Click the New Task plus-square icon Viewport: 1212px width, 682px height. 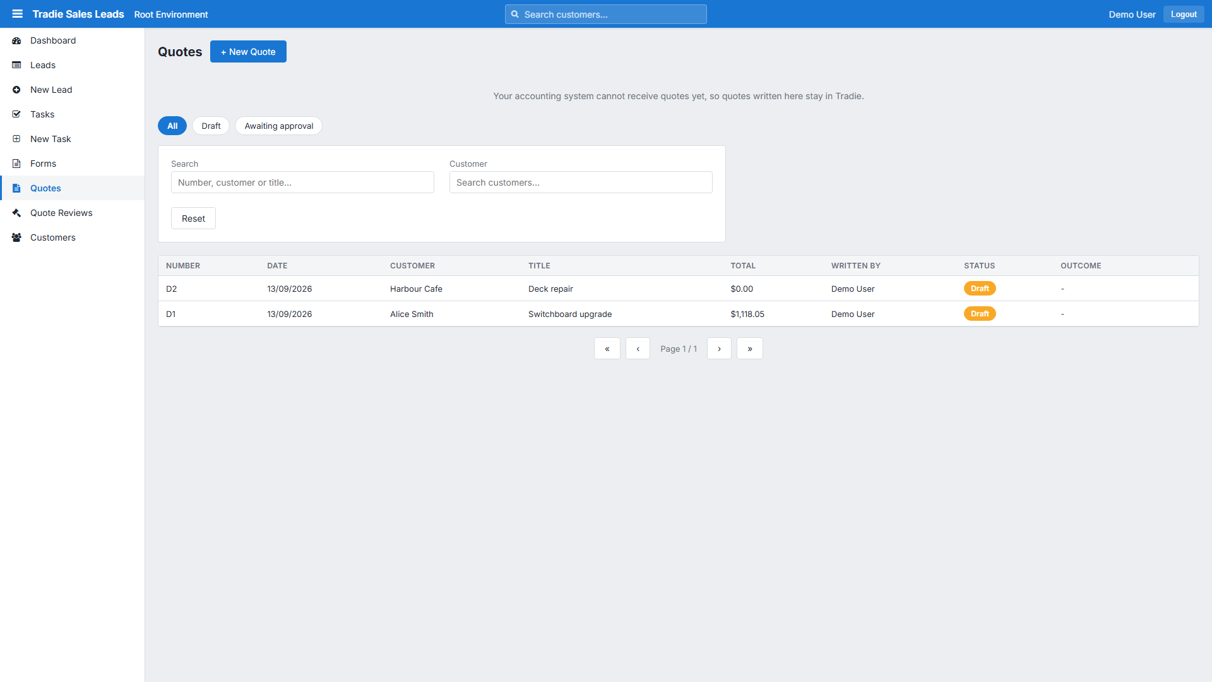tap(16, 139)
